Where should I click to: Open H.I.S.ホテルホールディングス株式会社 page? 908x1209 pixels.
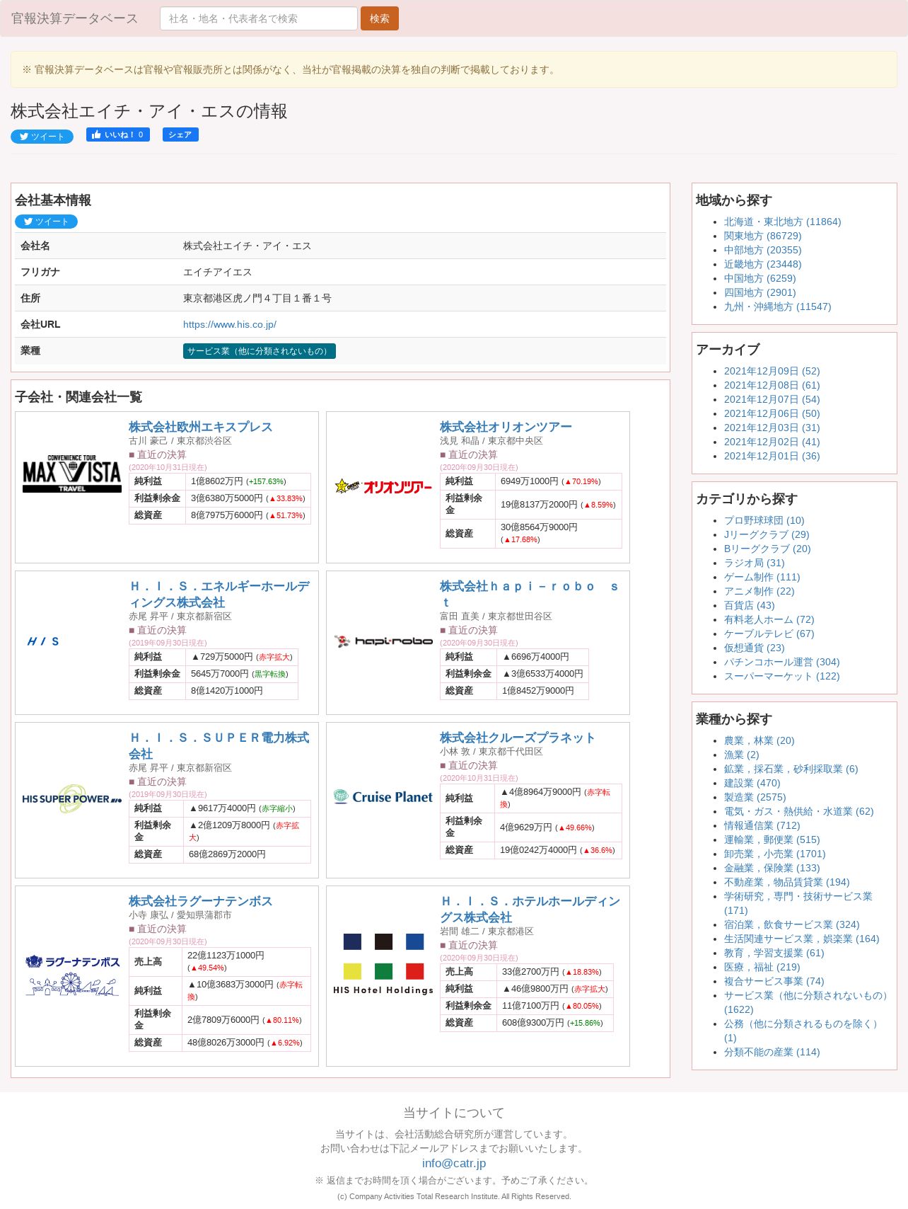530,909
